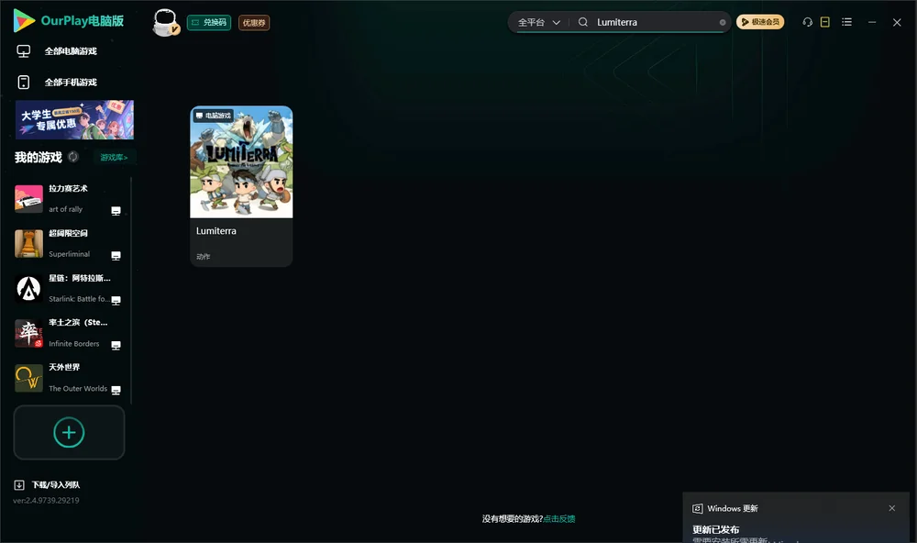Open the 极速会员 membership button
The width and height of the screenshot is (917, 543).
click(759, 22)
